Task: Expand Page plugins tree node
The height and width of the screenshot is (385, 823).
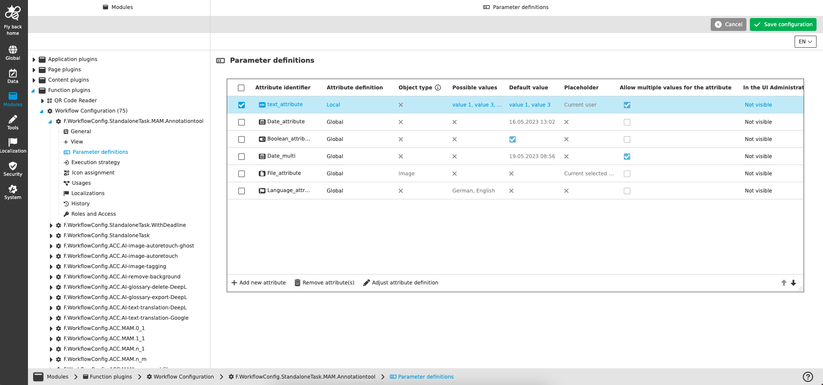Action: (x=34, y=70)
